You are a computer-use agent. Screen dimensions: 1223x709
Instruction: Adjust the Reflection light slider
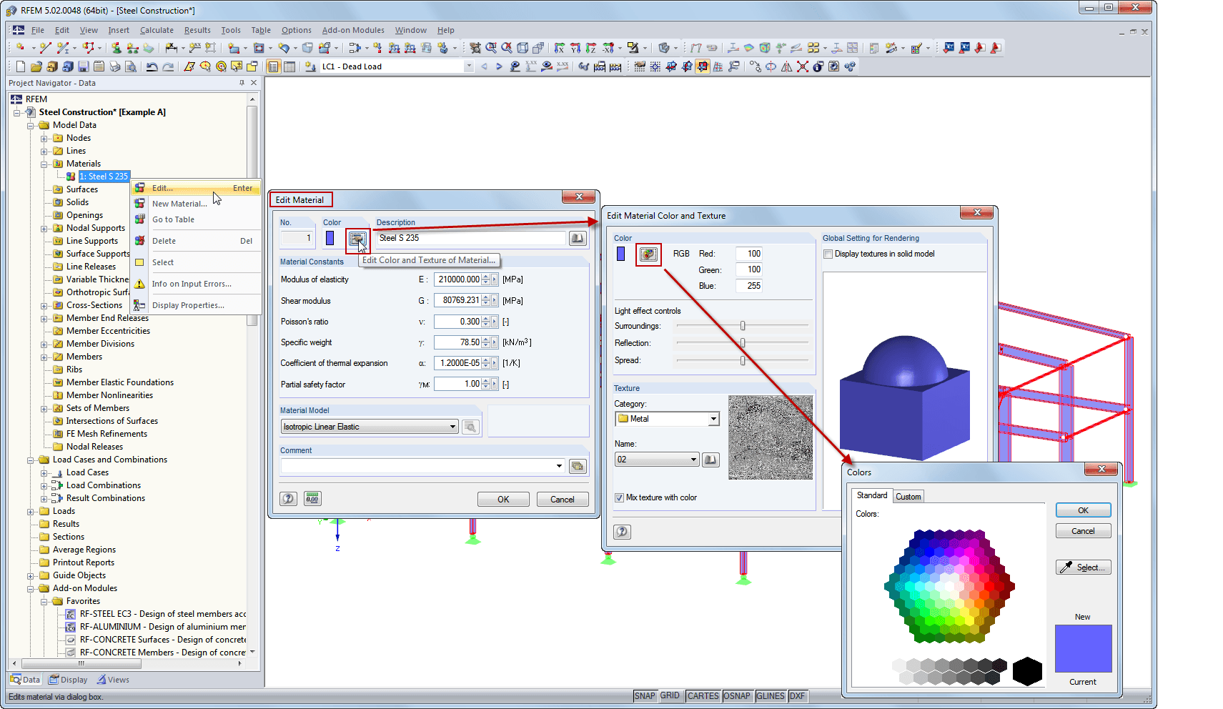743,343
